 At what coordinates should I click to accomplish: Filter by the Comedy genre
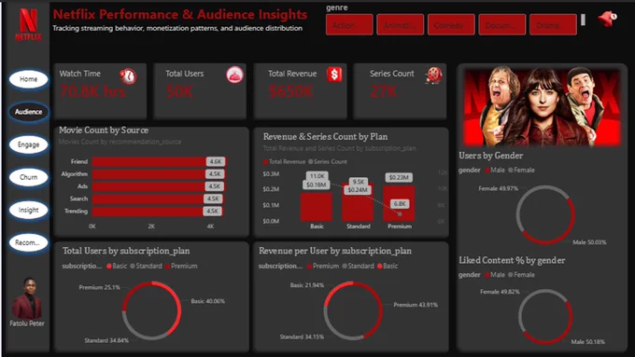(x=451, y=25)
